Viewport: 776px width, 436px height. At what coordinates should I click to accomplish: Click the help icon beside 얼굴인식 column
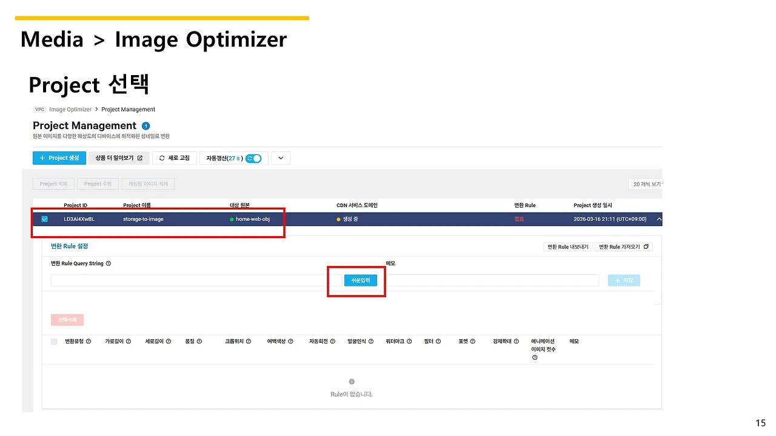point(371,342)
